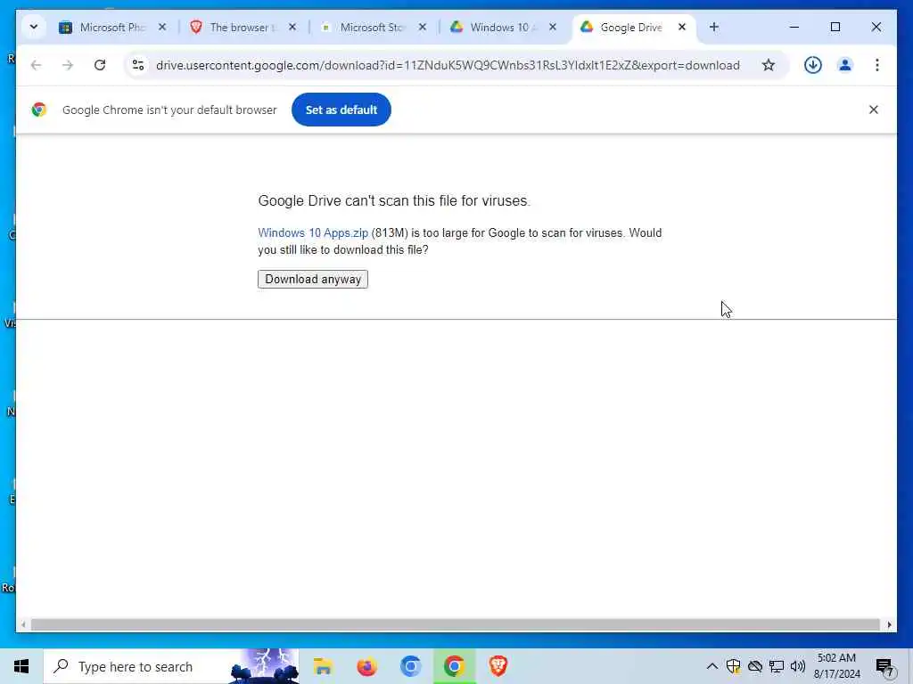913x684 pixels.
Task: Open the volume speaker tray icon
Action: 798,666
